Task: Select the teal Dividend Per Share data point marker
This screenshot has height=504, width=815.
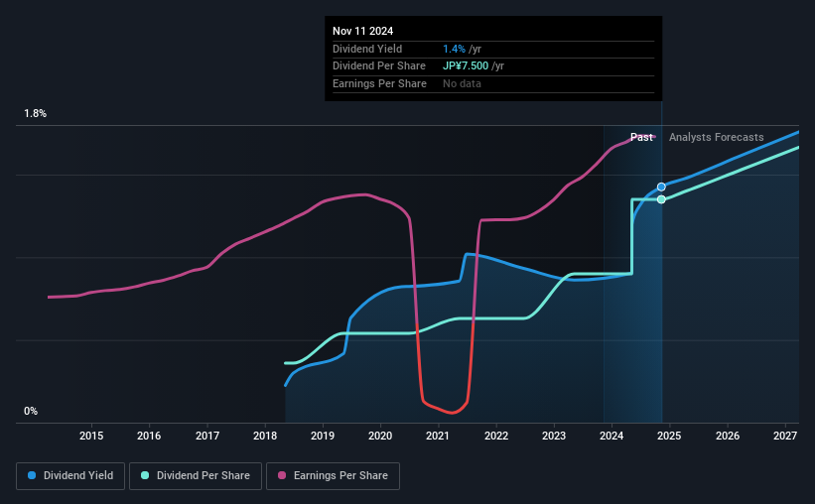Action: [661, 199]
